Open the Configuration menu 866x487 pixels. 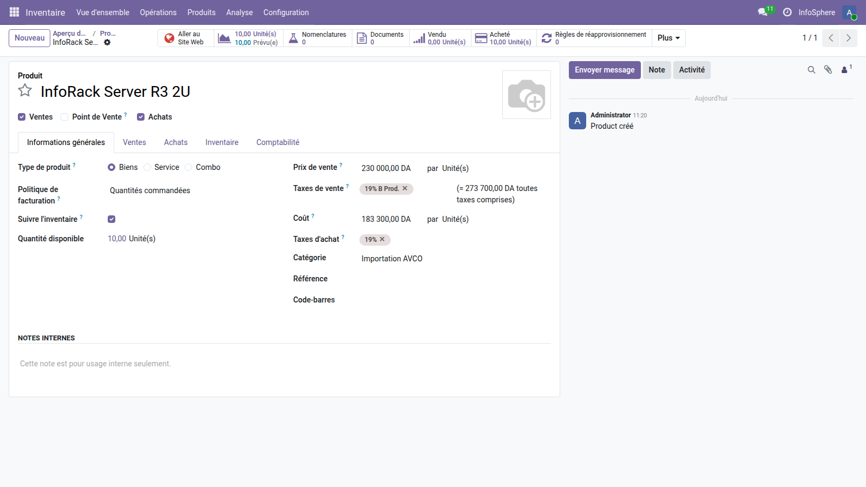point(286,12)
